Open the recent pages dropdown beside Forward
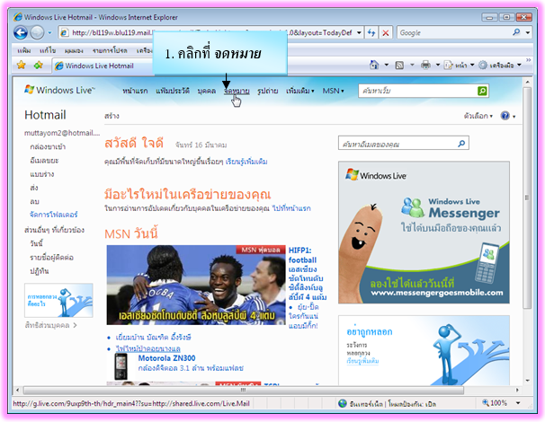Screen dimensions: 545x422 coord(49,33)
